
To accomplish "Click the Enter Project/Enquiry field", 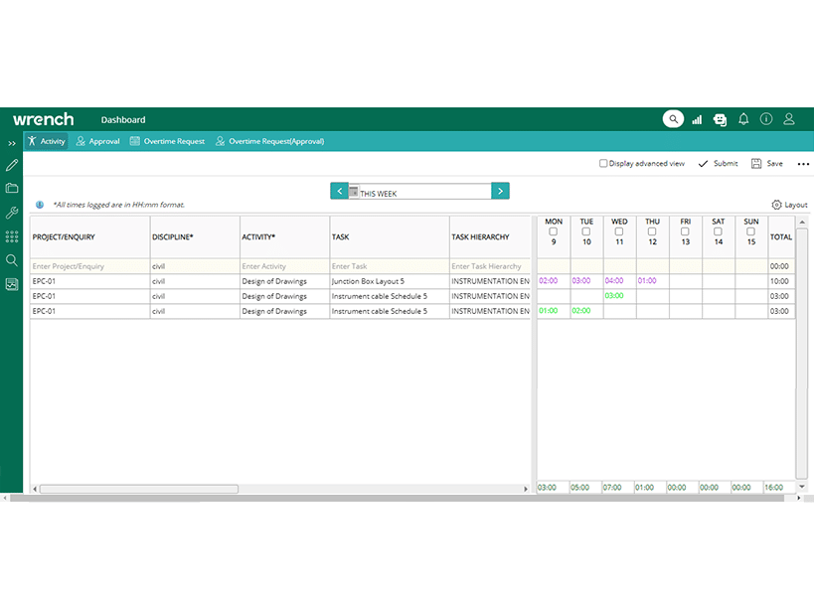I will click(90, 266).
